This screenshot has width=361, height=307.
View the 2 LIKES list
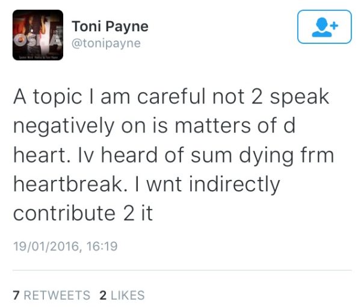click(x=122, y=295)
